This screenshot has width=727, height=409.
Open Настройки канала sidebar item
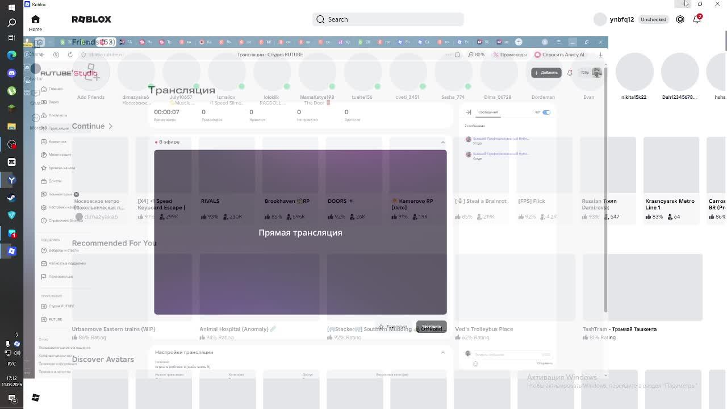point(59,207)
